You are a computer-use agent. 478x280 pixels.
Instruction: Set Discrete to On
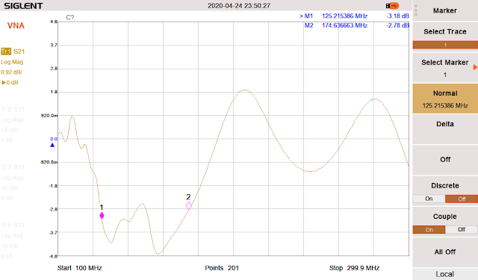pos(429,199)
